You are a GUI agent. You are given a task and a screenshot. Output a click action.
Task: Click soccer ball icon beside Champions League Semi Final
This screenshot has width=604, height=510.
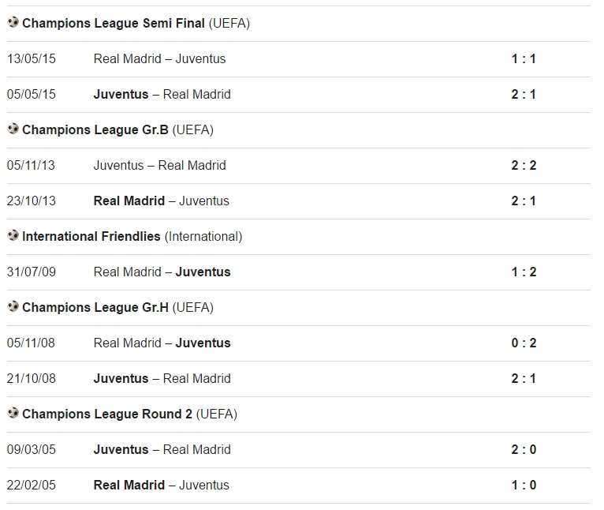13,22
